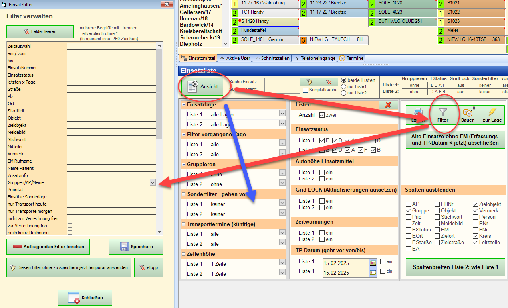Open the Gruppen/AP/Meine dropdown
508x308 pixels.
152,182
